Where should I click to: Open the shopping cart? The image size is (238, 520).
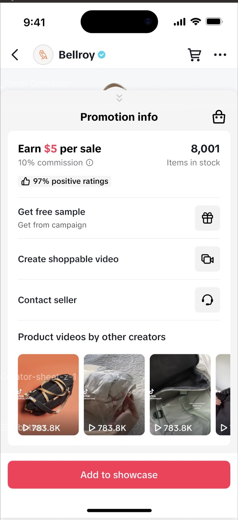[195, 55]
